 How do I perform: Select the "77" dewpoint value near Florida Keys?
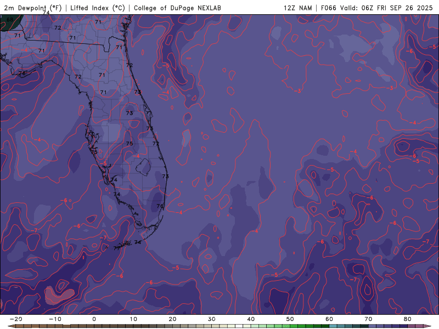point(117,248)
